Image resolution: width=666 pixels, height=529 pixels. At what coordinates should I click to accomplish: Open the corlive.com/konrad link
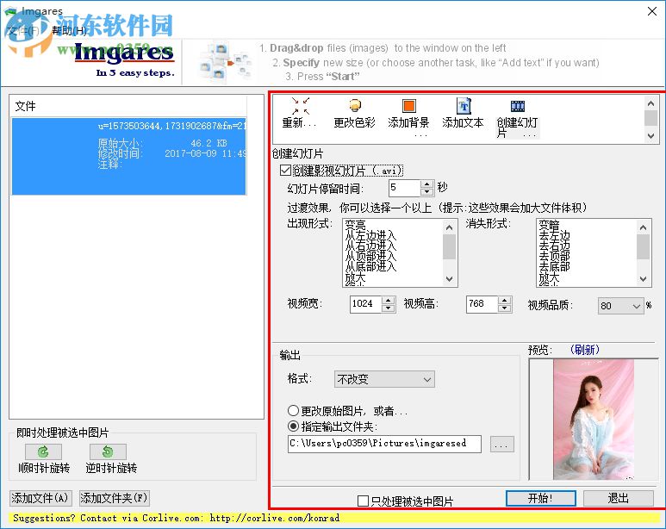click(x=274, y=518)
